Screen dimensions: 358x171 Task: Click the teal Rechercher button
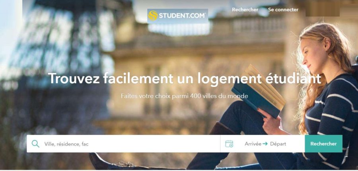tap(323, 144)
